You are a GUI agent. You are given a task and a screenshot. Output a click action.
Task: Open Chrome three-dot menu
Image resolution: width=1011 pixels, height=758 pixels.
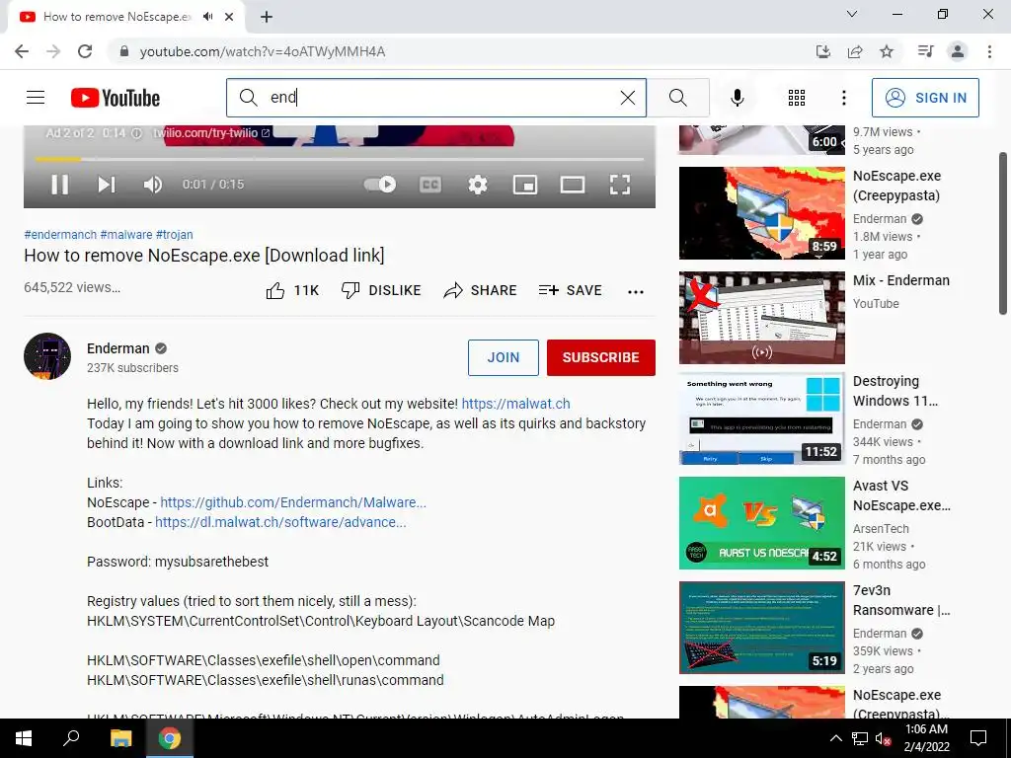[989, 51]
